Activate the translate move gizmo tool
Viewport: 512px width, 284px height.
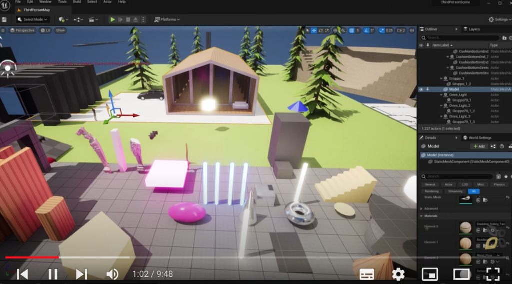[314, 30]
